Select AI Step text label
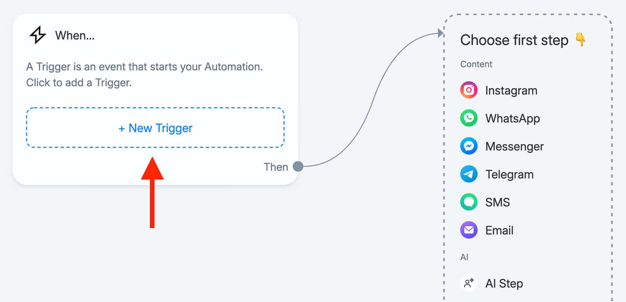 [x=504, y=283]
